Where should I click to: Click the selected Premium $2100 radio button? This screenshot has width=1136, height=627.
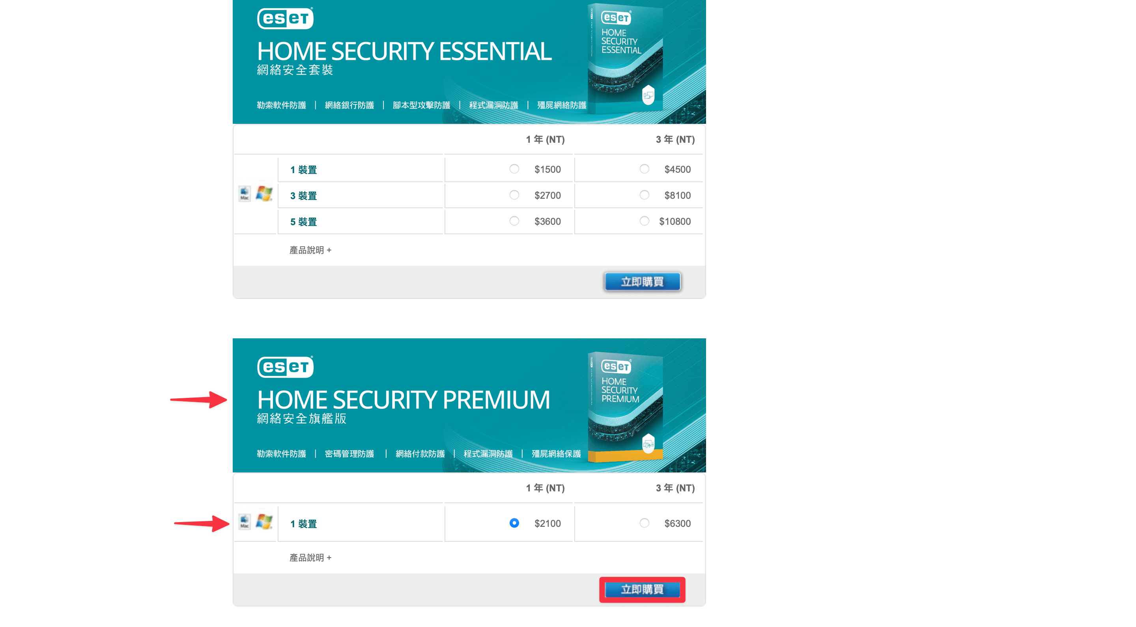point(514,523)
